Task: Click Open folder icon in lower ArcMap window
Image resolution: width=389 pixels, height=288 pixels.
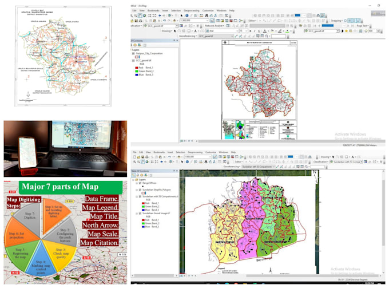Action: [x=138, y=157]
